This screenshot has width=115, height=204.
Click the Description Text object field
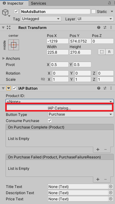click(78, 193)
